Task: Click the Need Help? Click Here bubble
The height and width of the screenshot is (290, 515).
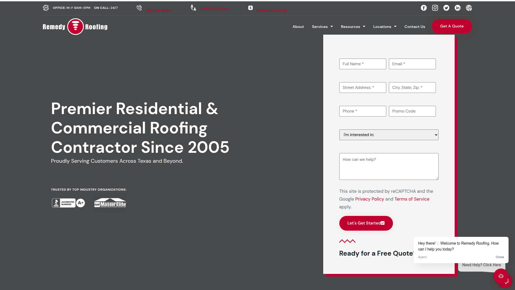Action: point(482,265)
